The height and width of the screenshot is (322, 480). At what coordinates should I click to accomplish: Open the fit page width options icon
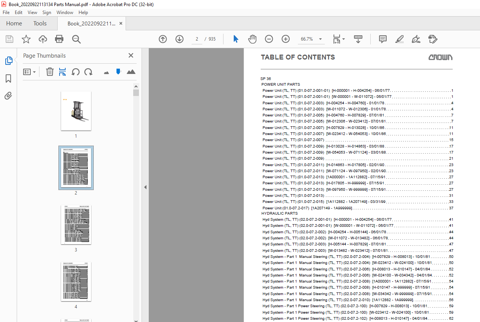(338, 39)
